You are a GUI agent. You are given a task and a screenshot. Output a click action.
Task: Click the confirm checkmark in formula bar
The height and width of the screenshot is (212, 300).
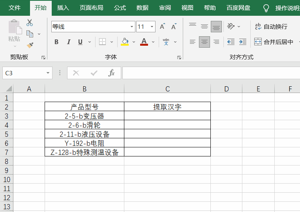tap(94, 73)
